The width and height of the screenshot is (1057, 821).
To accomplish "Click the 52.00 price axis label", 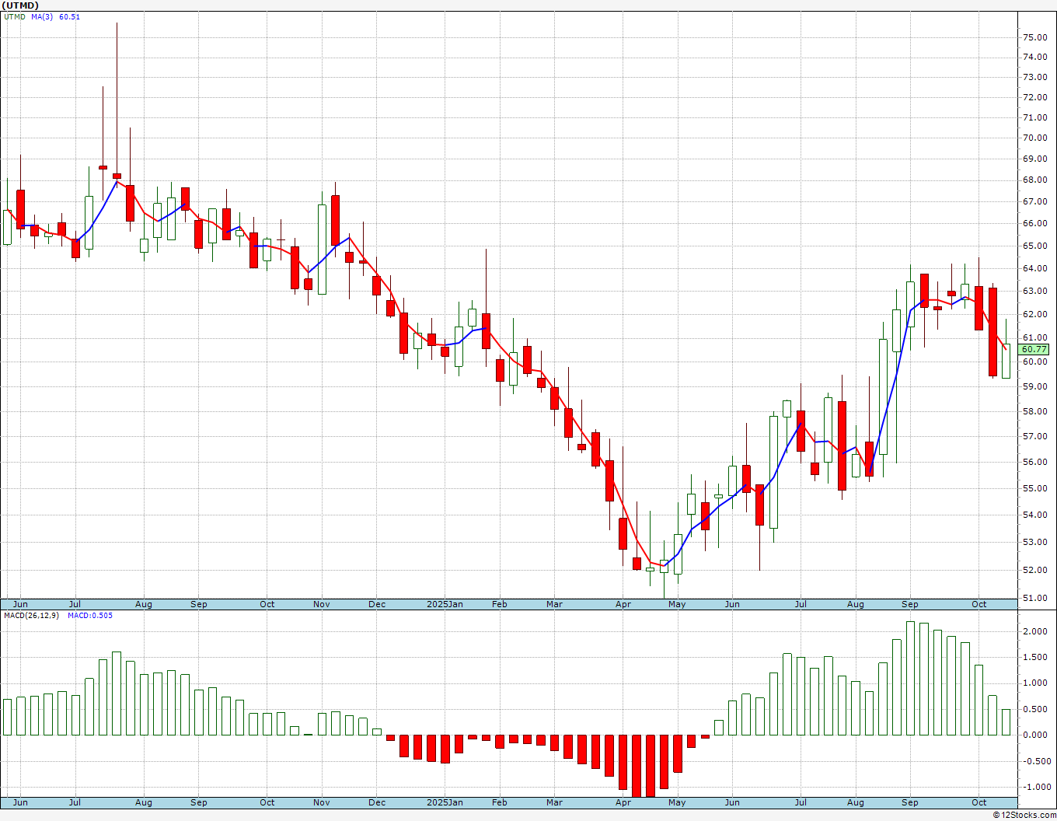I will pyautogui.click(x=1034, y=571).
